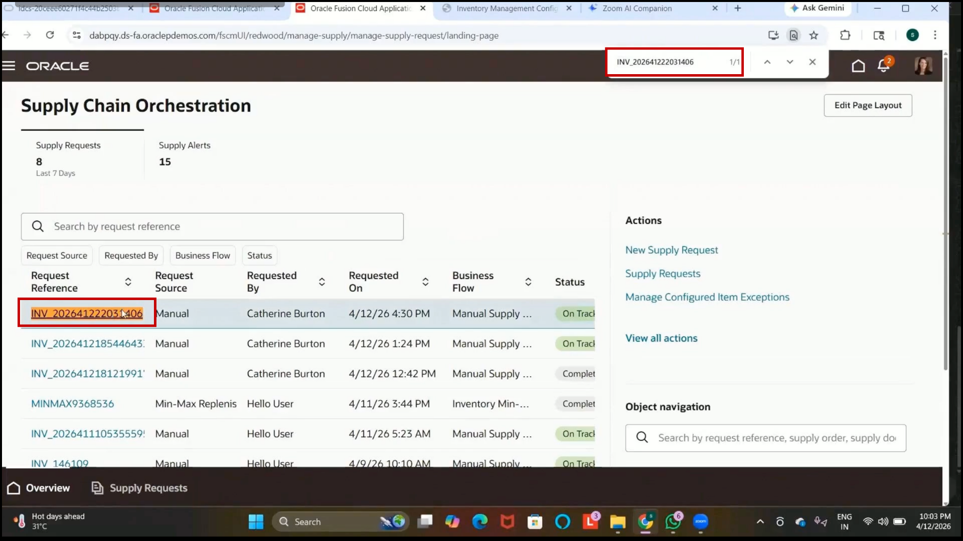View site information icon in address bar
963x541 pixels.
click(x=77, y=35)
